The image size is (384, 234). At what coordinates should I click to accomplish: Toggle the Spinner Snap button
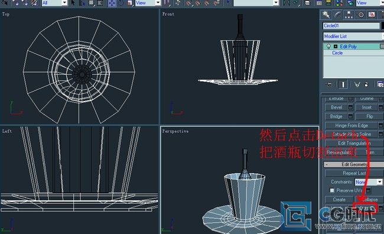pyautogui.click(x=216, y=3)
